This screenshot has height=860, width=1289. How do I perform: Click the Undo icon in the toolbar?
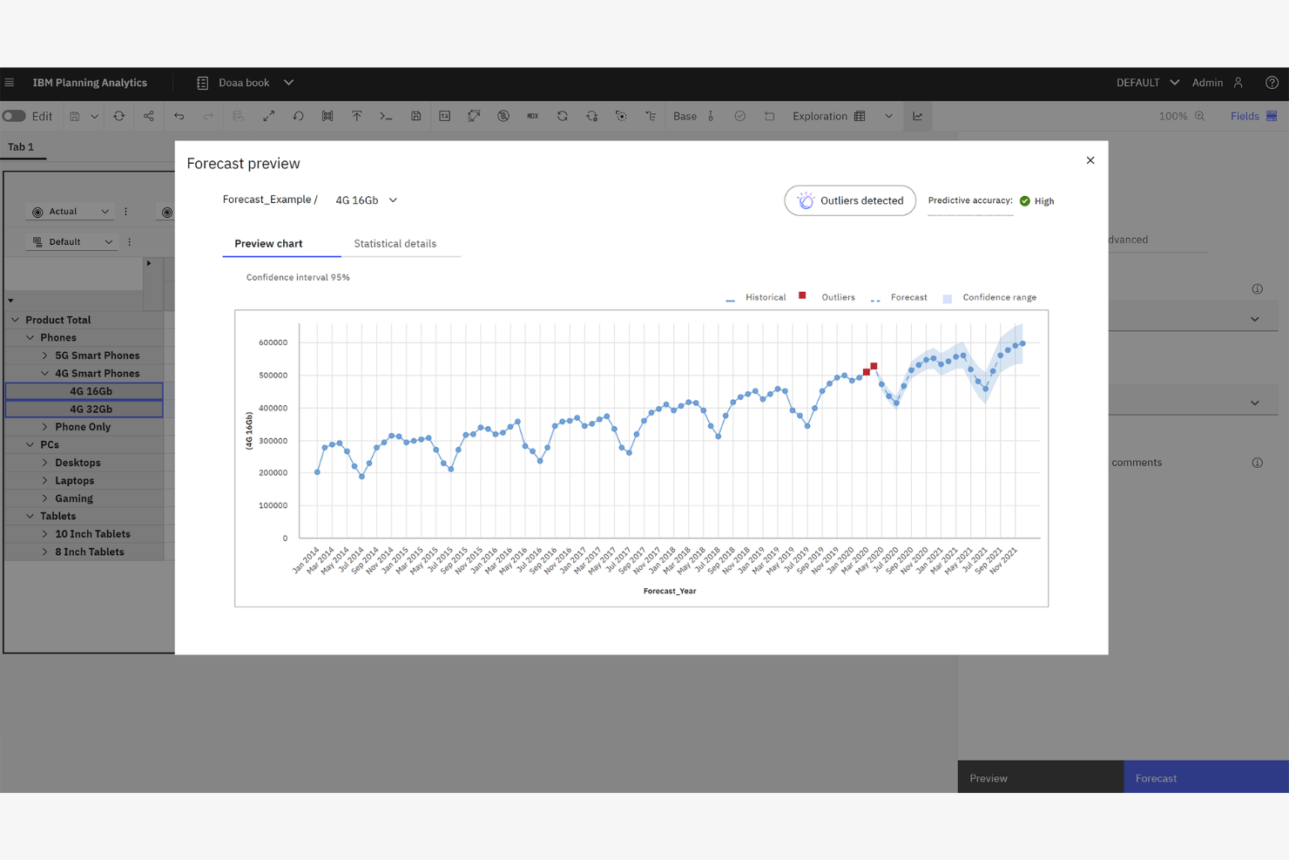tap(179, 115)
